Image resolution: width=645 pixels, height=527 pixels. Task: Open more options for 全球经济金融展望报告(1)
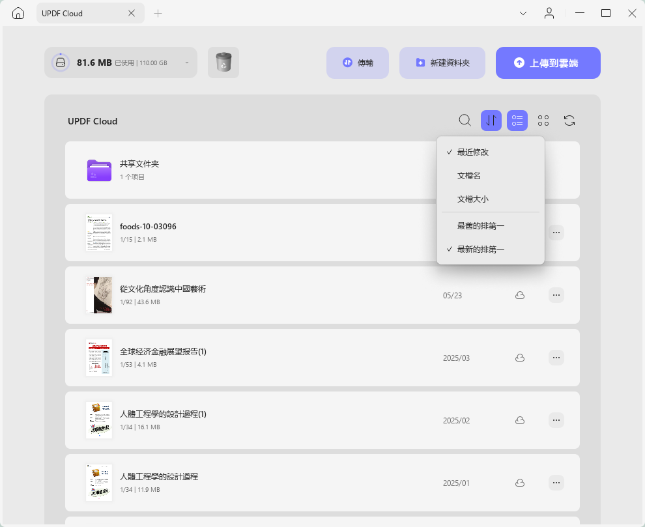tap(556, 358)
